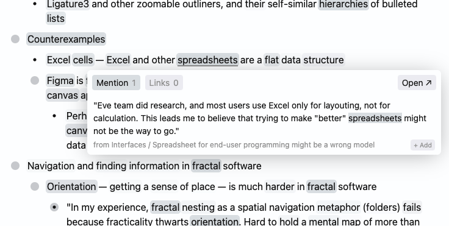
Task: Click the Ligature3 bullet dot
Action: tap(35, 4)
